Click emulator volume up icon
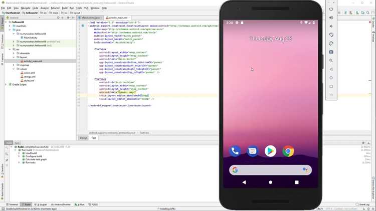The height and width of the screenshot is (211, 376). (x=331, y=18)
